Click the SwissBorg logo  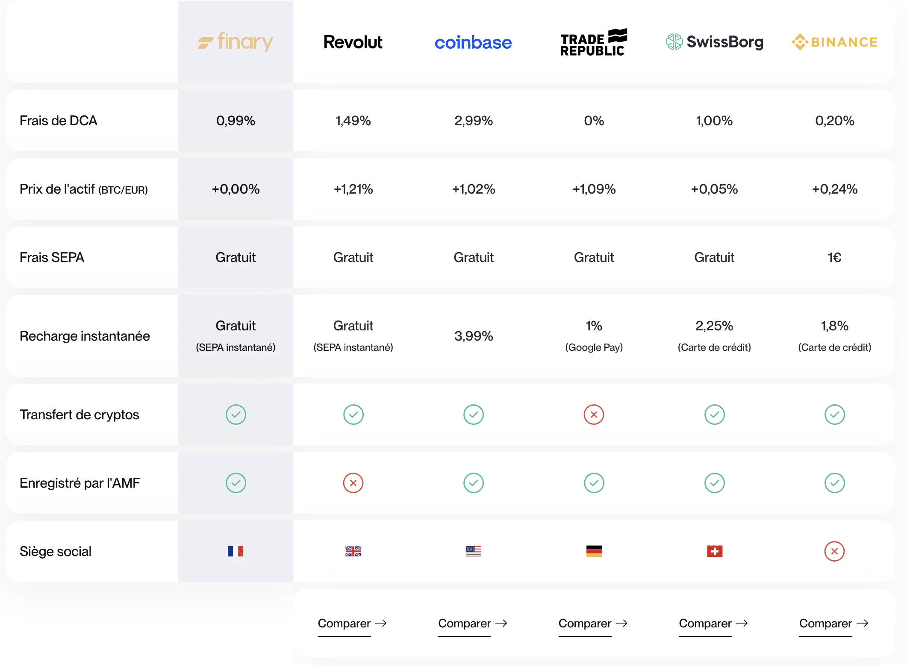click(x=714, y=42)
